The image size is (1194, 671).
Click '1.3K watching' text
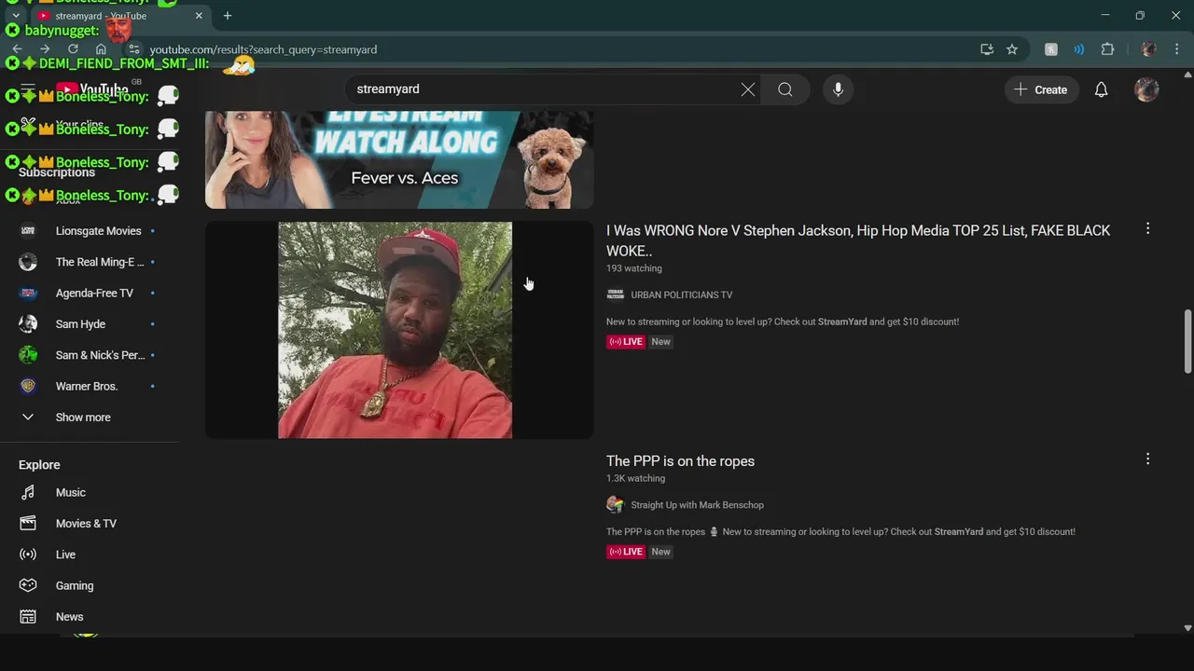tap(635, 479)
